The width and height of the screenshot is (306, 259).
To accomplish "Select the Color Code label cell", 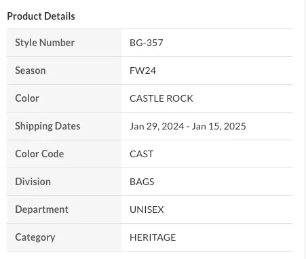I will click(x=64, y=154).
